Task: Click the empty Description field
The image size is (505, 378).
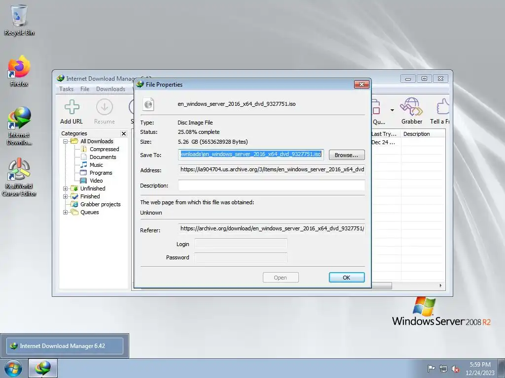Action: [x=272, y=185]
